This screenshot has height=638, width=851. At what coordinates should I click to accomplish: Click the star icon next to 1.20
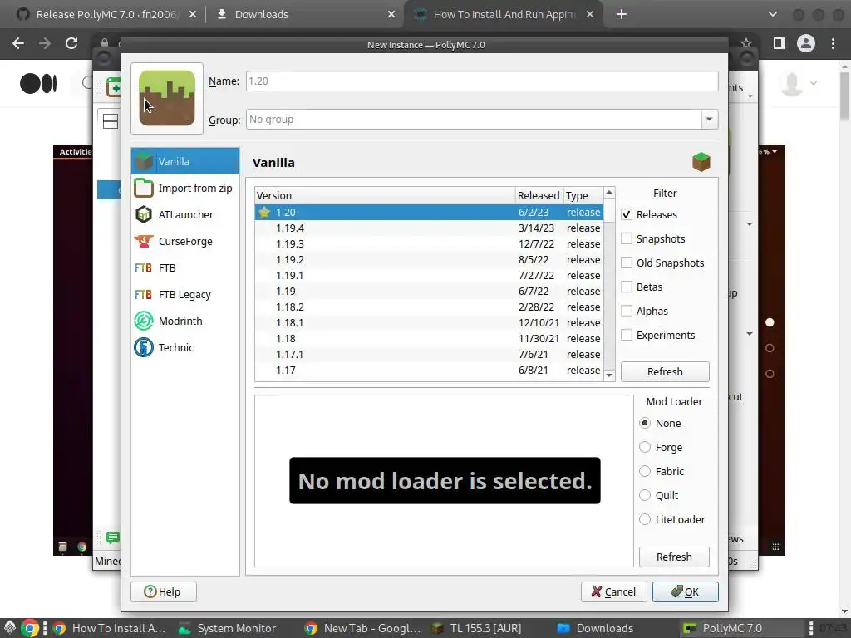point(264,212)
